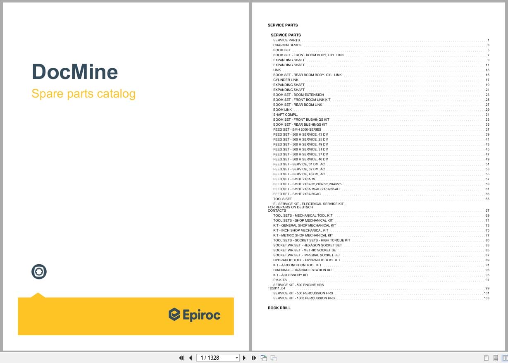Open SERVICE KIT - 1000 PERCUSSION HRS entry
This screenshot has height=363, width=508.
coord(381,298)
